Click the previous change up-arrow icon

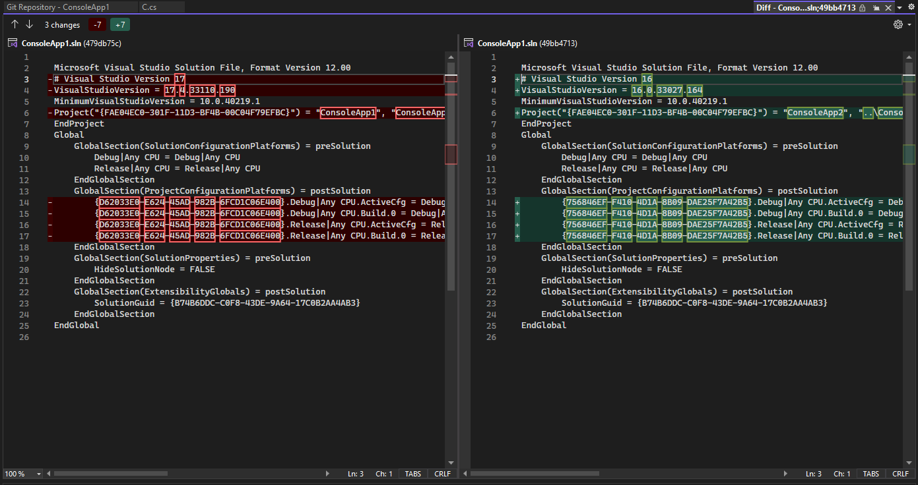click(x=14, y=24)
